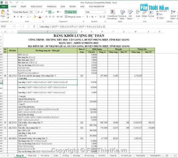Select the column J header
The height and width of the screenshot is (158, 178).
tap(47, 32)
